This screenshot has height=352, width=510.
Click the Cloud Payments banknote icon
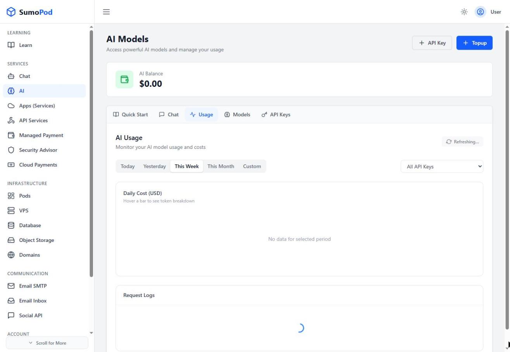(12, 165)
